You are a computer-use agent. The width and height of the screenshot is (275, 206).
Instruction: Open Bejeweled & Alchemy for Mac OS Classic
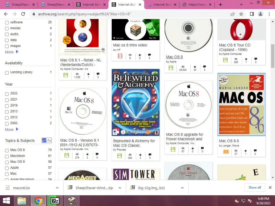[134, 143]
